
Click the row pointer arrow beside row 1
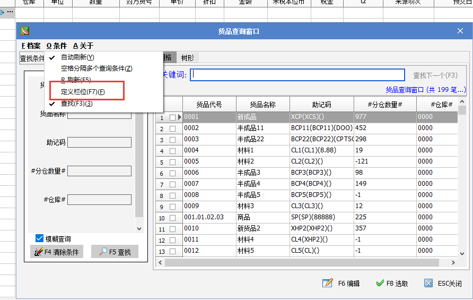[180, 117]
